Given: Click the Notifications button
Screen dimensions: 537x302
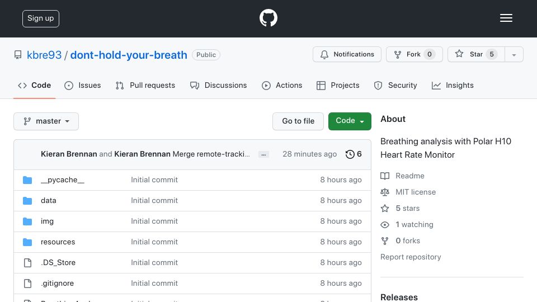Looking at the screenshot, I should tap(347, 54).
